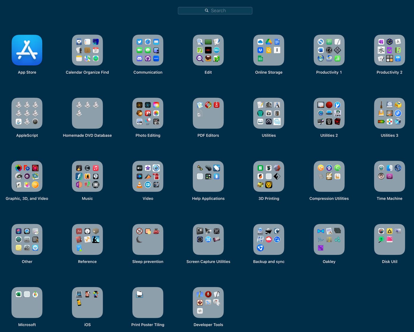This screenshot has width=414, height=332.
Task: Open the Developer Tools folder
Action: pyautogui.click(x=208, y=303)
